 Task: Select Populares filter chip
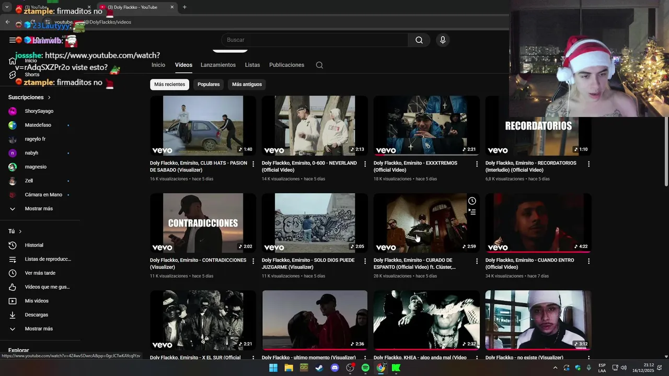click(x=209, y=85)
